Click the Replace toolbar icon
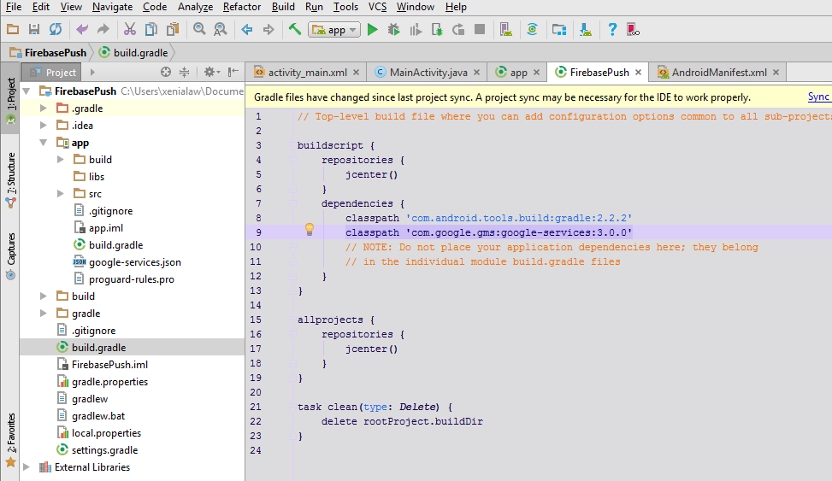The image size is (832, 481). tap(221, 30)
